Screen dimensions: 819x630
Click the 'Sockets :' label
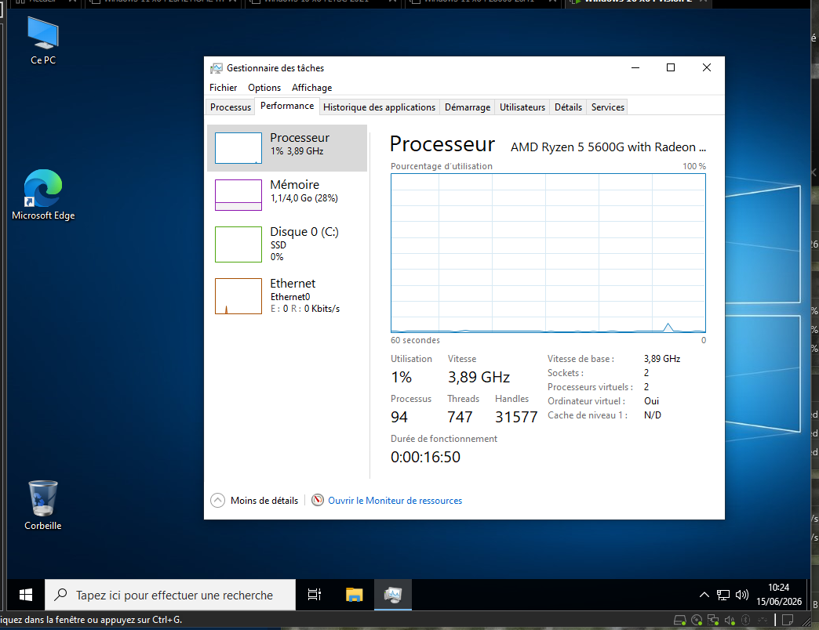[x=566, y=373]
